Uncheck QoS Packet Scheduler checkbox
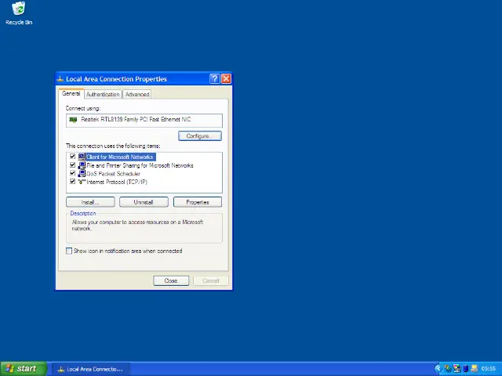Image resolution: width=502 pixels, height=376 pixels. click(72, 173)
